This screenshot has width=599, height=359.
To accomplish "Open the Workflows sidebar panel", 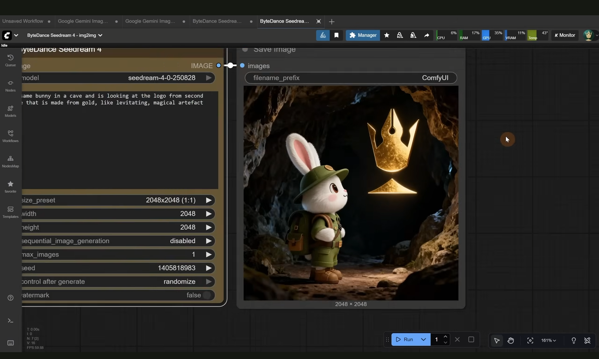I will (x=10, y=136).
